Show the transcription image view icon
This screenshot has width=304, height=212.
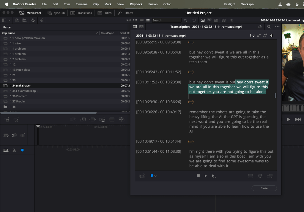[x=135, y=27]
